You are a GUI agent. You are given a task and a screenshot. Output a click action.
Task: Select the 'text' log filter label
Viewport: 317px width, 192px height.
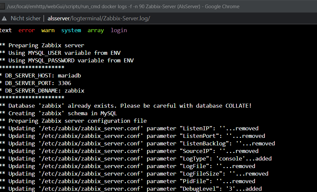click(6, 30)
